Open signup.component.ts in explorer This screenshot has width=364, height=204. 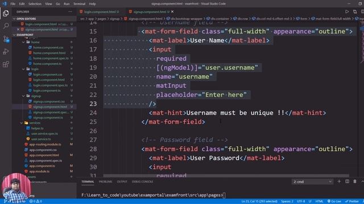48,117
